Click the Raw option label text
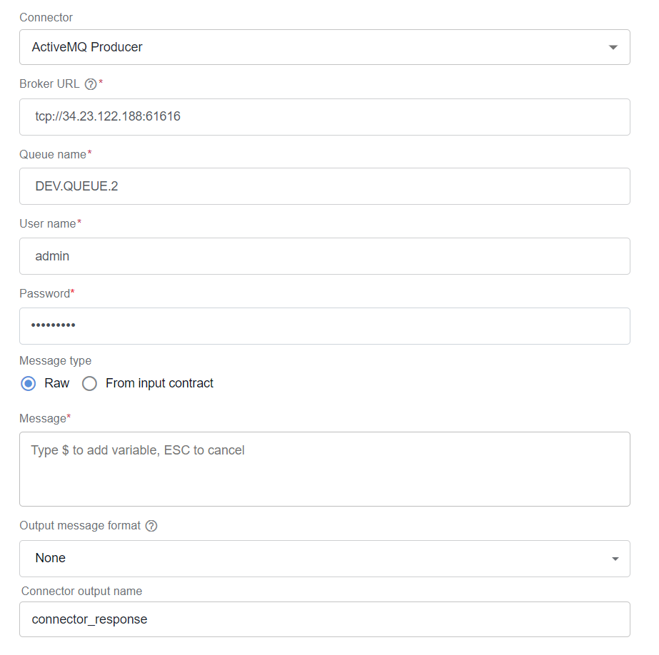The height and width of the screenshot is (655, 659). 56,383
